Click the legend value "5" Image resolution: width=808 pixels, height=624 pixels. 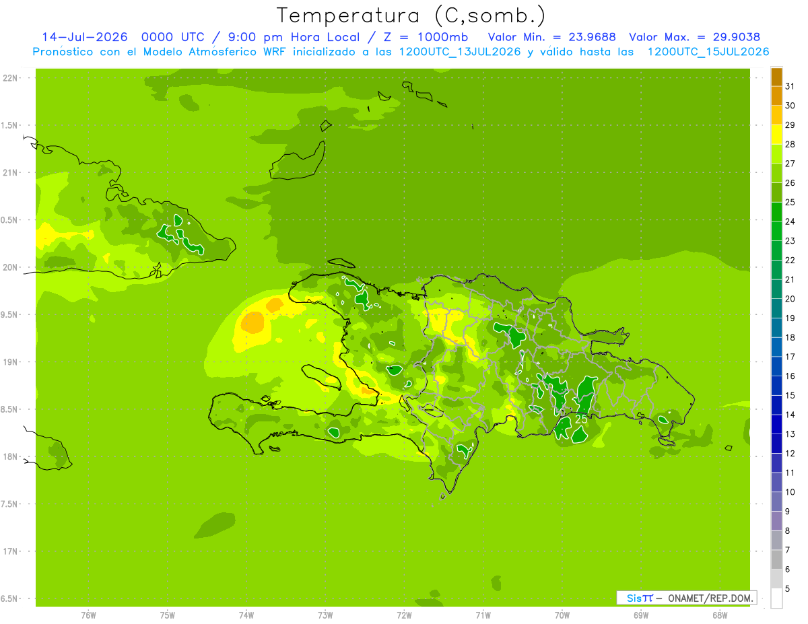click(788, 589)
